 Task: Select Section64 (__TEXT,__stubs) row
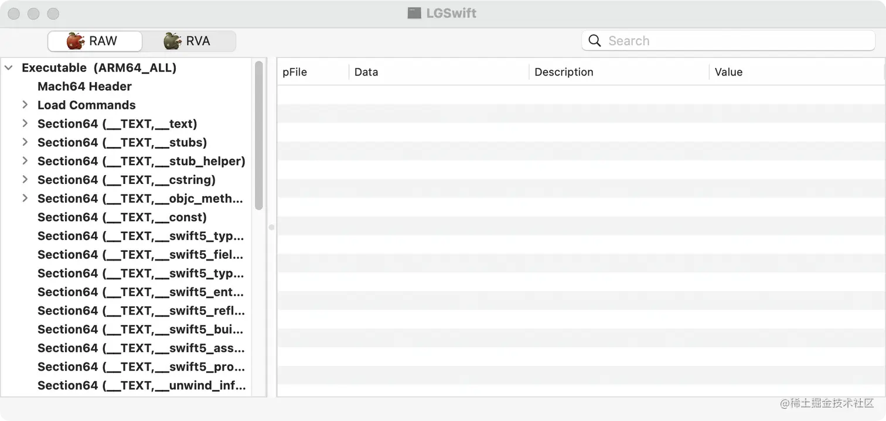click(127, 142)
